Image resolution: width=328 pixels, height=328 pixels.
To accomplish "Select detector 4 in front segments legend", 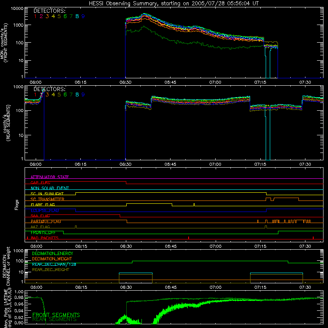I will (x=53, y=16).
